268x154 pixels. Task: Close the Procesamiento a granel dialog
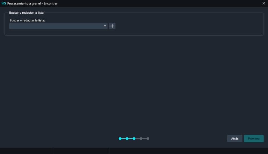[264, 3]
